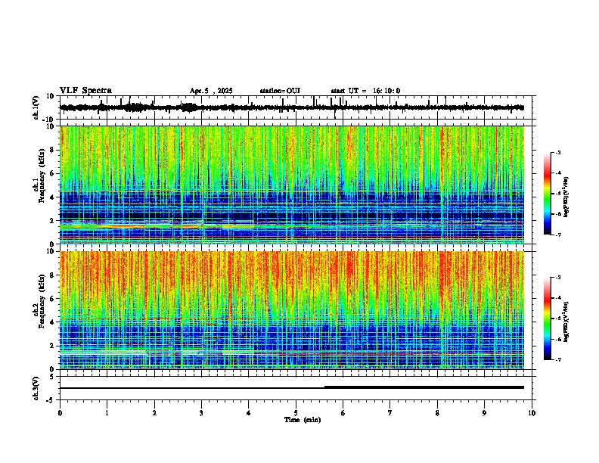The image size is (599, 463).
Task: Click the "8" kHz tick on ch.1 spectrogram axis
Action: [52, 150]
